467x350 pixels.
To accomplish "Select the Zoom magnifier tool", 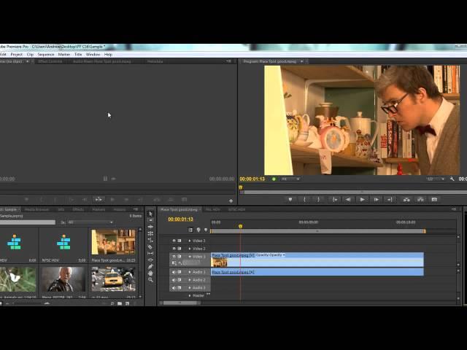I will click(x=150, y=280).
